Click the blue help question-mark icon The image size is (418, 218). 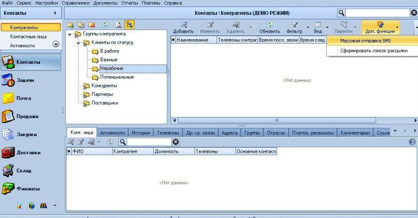coord(412,142)
